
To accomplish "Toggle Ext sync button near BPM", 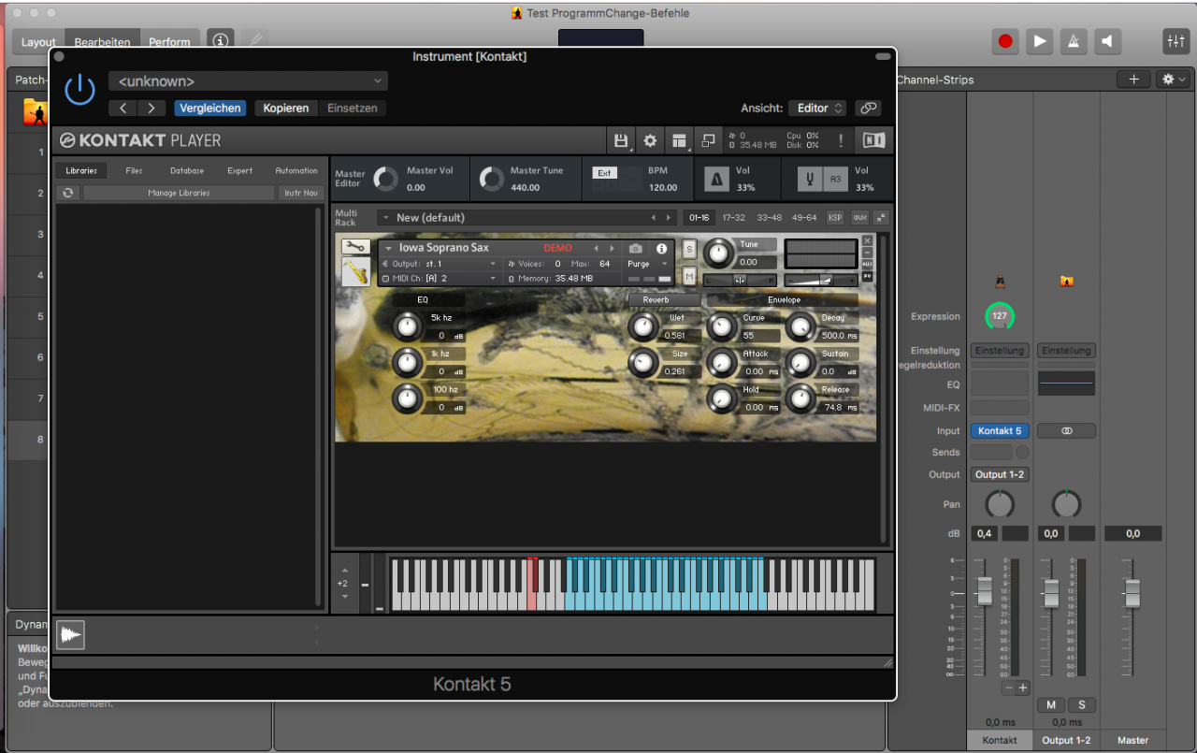I will point(604,173).
